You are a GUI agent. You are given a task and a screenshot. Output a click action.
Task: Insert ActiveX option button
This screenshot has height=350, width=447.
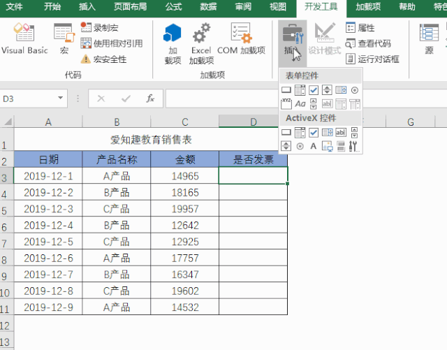(300, 146)
